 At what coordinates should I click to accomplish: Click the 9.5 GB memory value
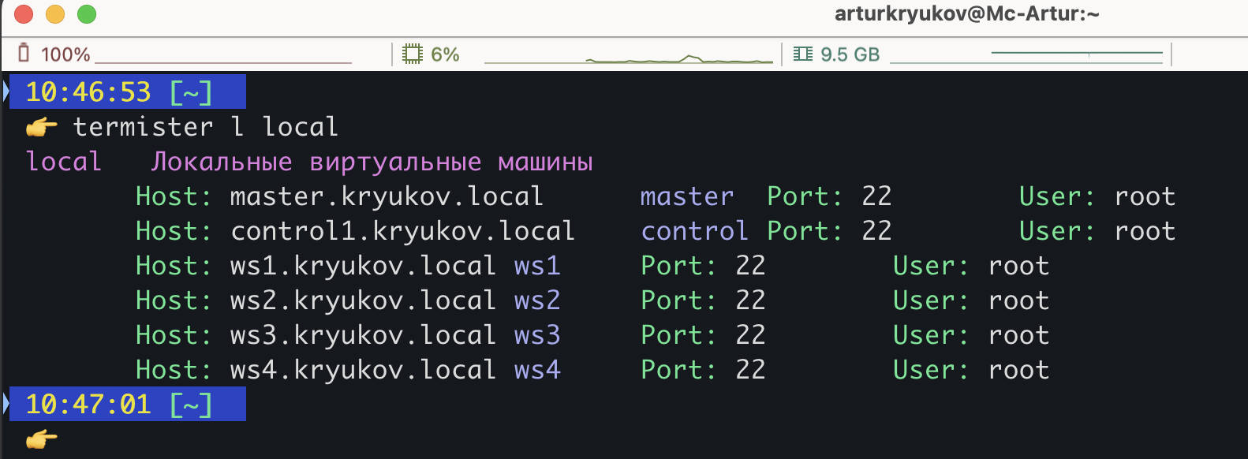850,54
